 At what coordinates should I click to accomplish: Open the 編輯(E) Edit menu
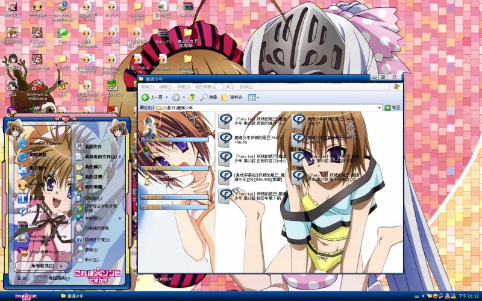165,87
